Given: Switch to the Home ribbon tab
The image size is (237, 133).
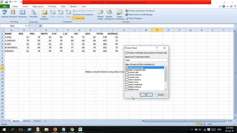Looking at the screenshot, I should (x=15, y=7).
